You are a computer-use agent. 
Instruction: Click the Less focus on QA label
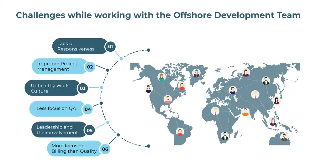click(56, 108)
